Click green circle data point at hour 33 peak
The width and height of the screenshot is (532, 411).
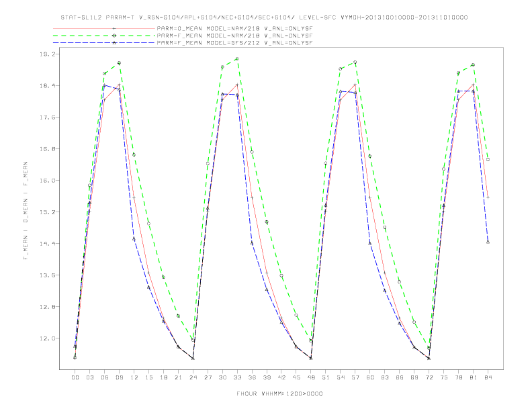pos(237,59)
